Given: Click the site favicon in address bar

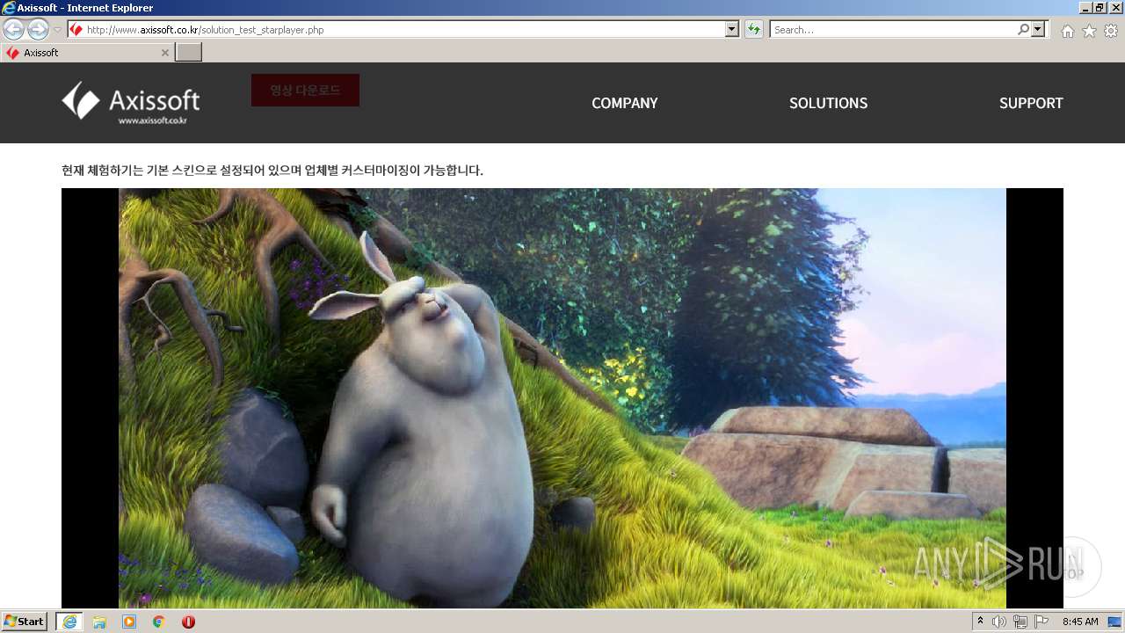Looking at the screenshot, I should tap(76, 30).
